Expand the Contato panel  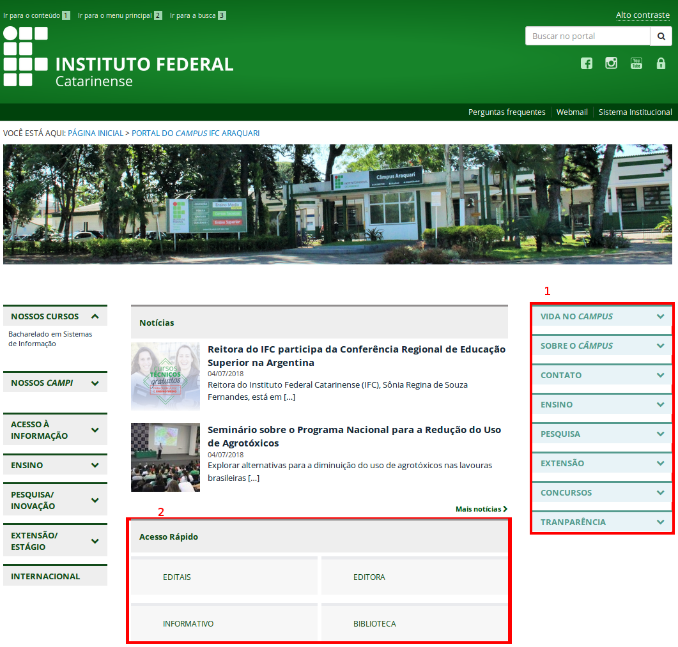(660, 375)
